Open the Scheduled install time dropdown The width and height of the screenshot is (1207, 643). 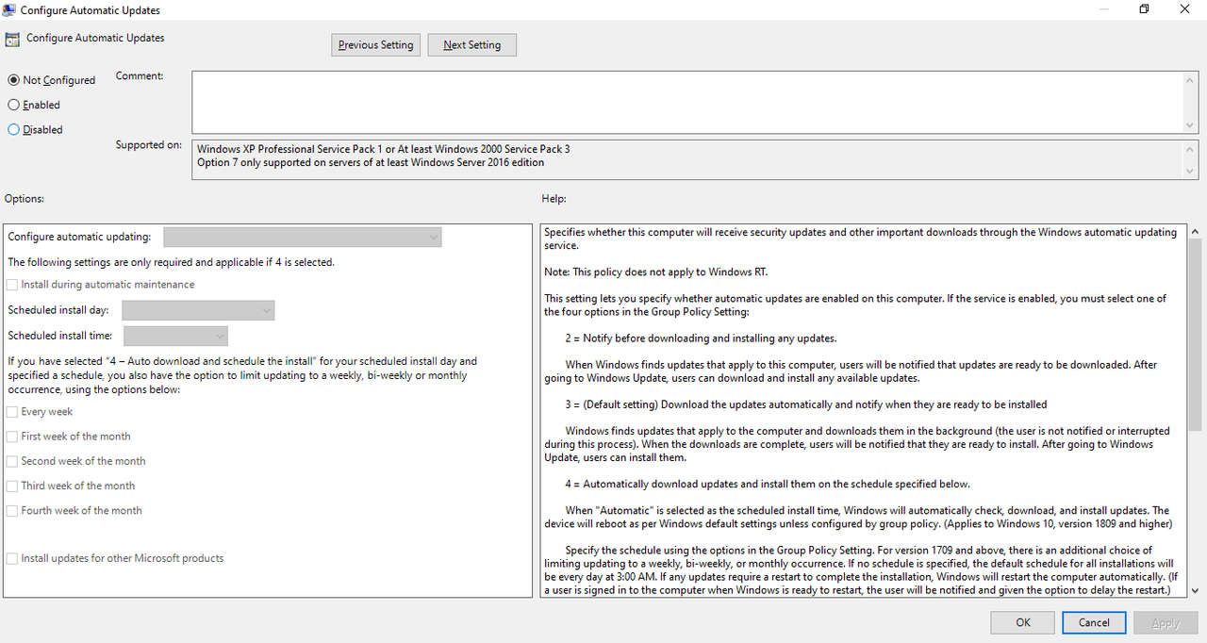coord(176,336)
